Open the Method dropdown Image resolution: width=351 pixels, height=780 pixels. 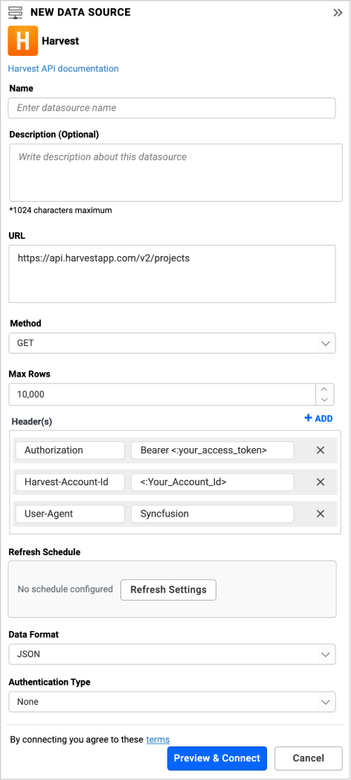(x=172, y=343)
